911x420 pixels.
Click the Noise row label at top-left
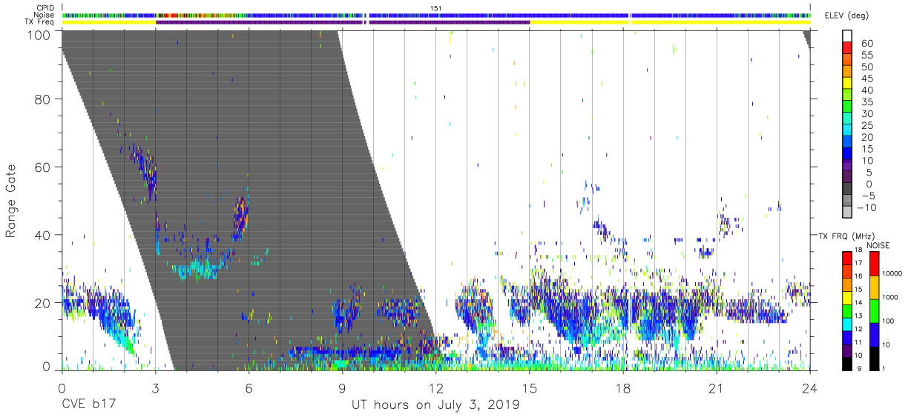pyautogui.click(x=44, y=15)
